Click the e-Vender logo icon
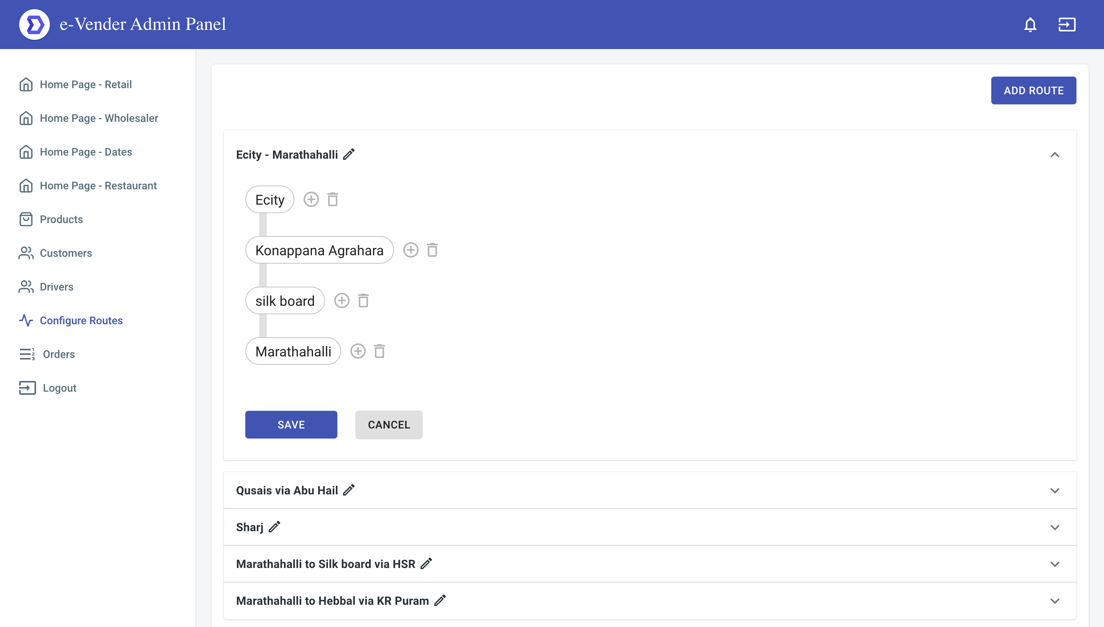This screenshot has width=1104, height=627. pos(34,25)
